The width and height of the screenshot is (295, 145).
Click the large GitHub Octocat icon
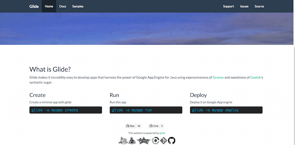point(171,141)
